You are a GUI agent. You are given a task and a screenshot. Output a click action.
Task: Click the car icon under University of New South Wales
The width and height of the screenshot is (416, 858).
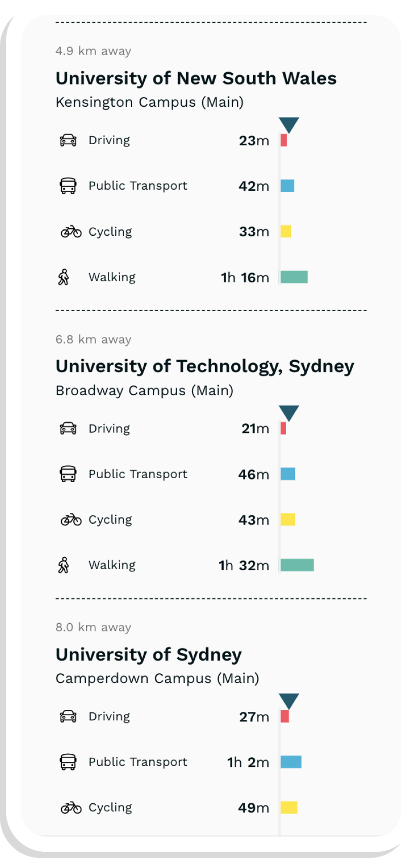point(68,140)
